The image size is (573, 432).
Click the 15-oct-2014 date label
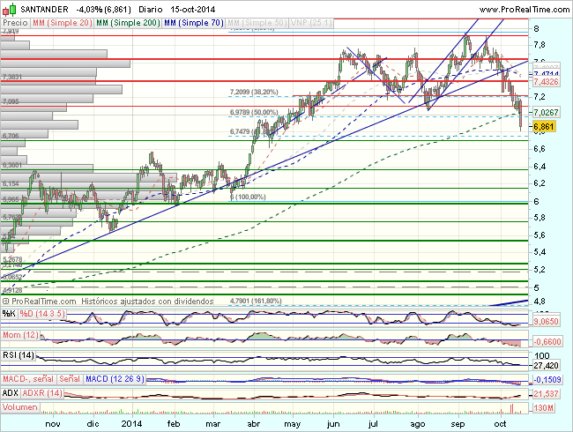click(193, 9)
